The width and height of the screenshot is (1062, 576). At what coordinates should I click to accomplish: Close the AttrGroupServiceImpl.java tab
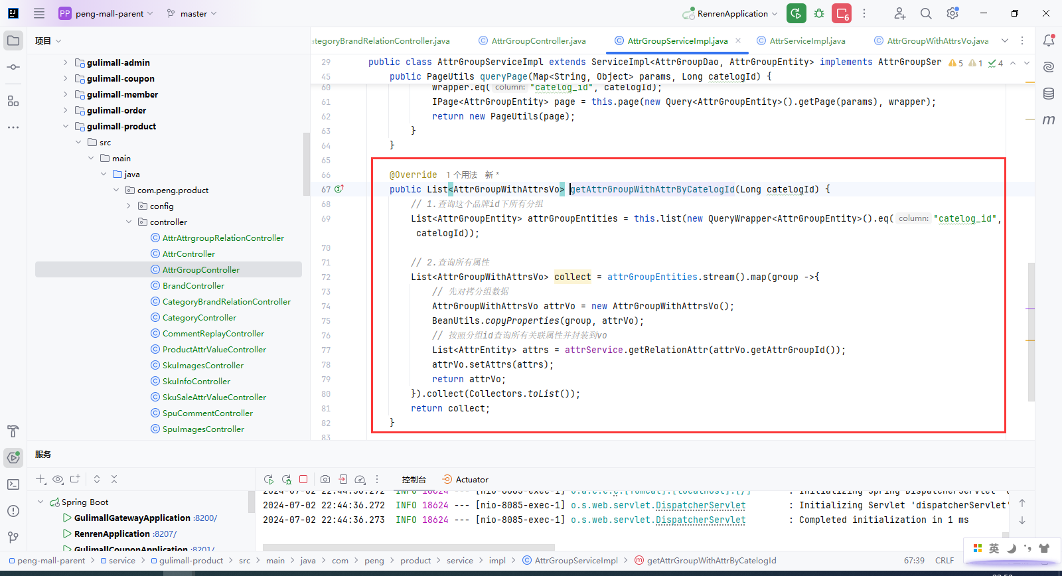click(738, 40)
